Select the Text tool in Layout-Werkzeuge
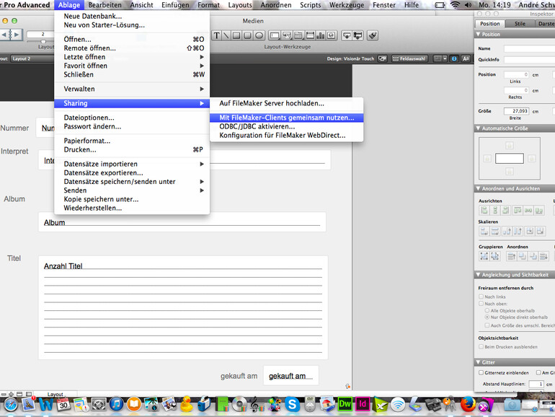The width and height of the screenshot is (555, 417). tap(216, 35)
